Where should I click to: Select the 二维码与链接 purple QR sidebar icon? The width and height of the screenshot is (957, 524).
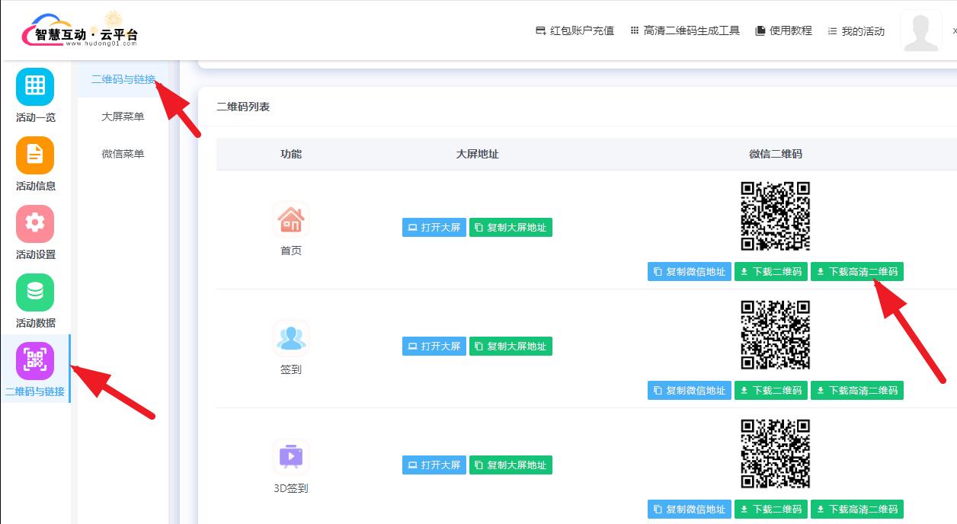point(35,360)
